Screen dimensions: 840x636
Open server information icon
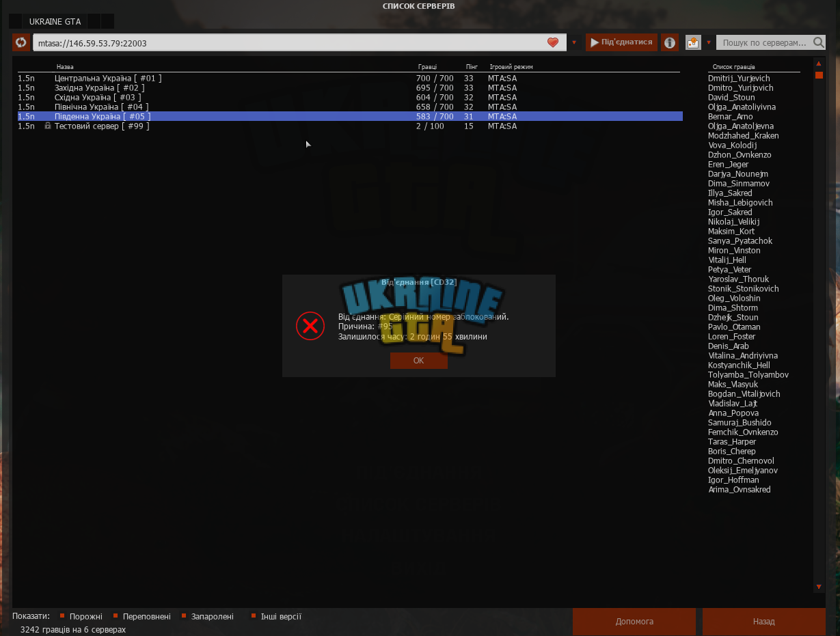coord(670,42)
